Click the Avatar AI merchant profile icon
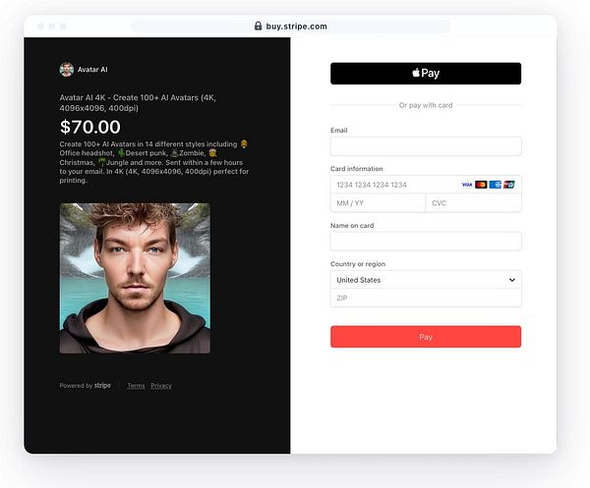590x488 pixels. tap(67, 70)
